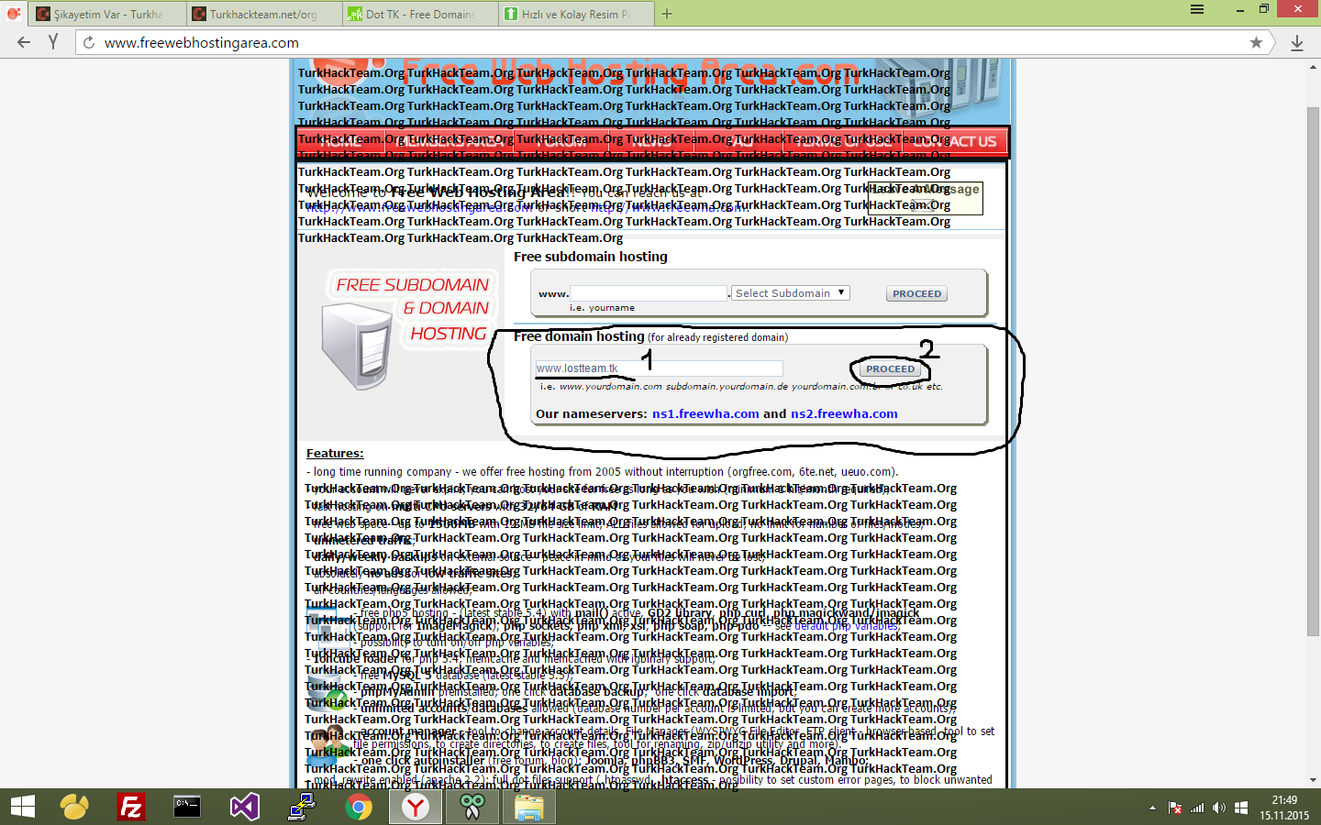1321x825 pixels.
Task: Click the Free subdomain hosting heading
Action: [x=591, y=257]
